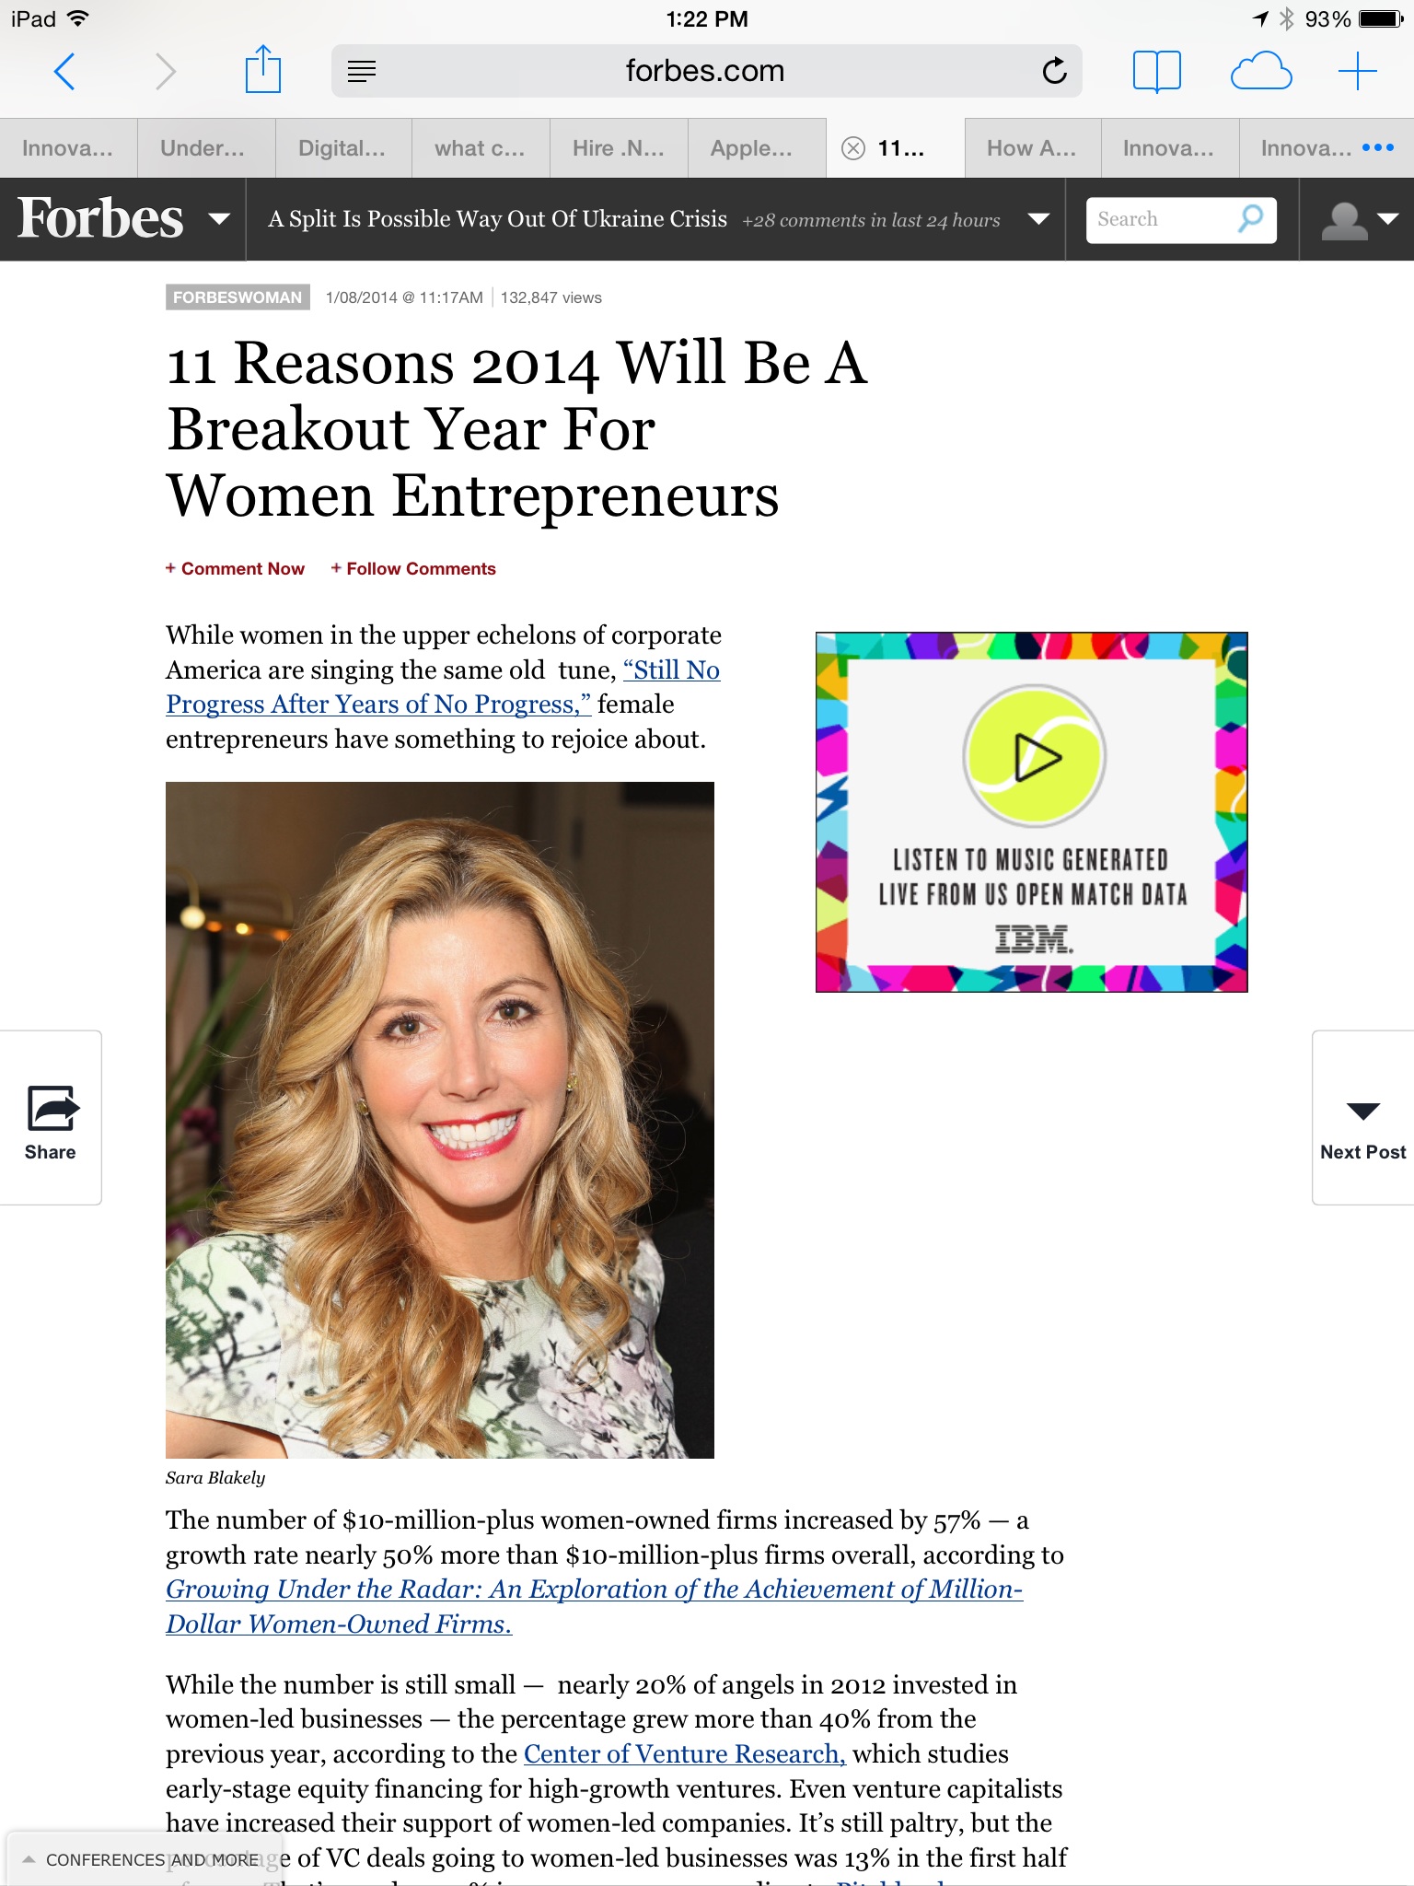Click the search magnifier icon
This screenshot has height=1886, width=1414.
[x=1250, y=219]
